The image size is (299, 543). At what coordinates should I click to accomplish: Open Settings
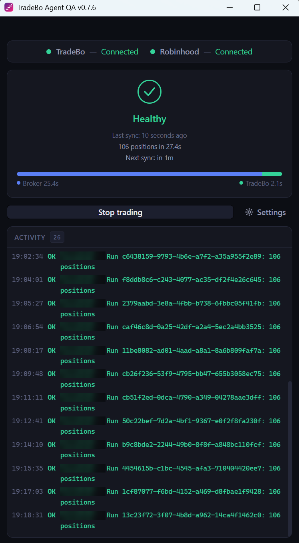coord(265,212)
